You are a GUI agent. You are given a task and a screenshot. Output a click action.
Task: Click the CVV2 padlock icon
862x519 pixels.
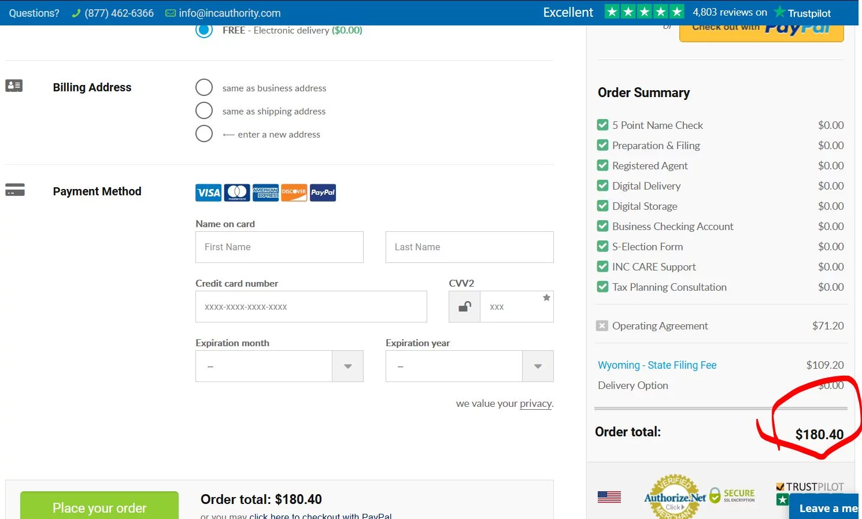tap(464, 307)
